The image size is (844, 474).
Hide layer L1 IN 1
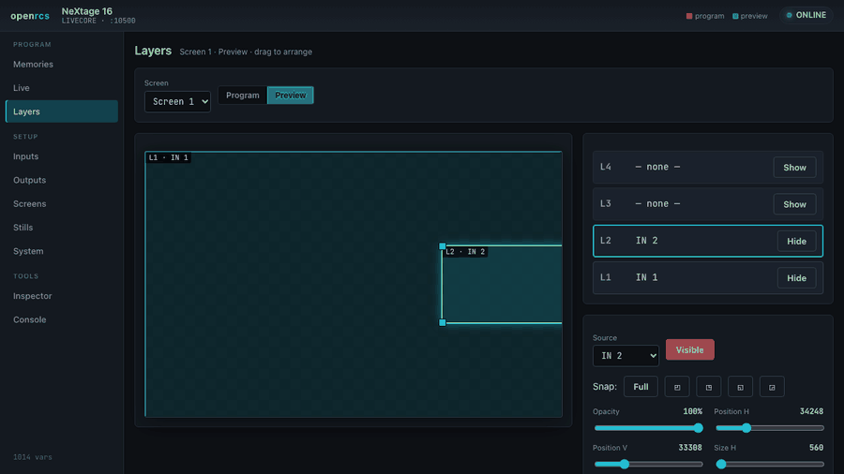pyautogui.click(x=796, y=278)
